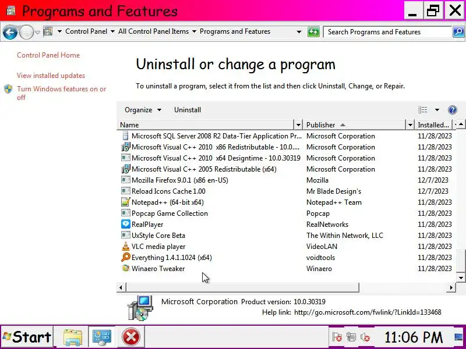Click the Winaero Tweaker icon
Viewport: 466px width, 349px height.
126,268
